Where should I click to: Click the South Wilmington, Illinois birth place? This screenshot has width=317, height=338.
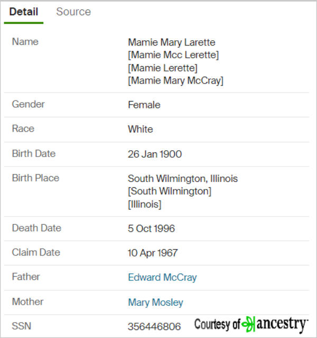(183, 179)
